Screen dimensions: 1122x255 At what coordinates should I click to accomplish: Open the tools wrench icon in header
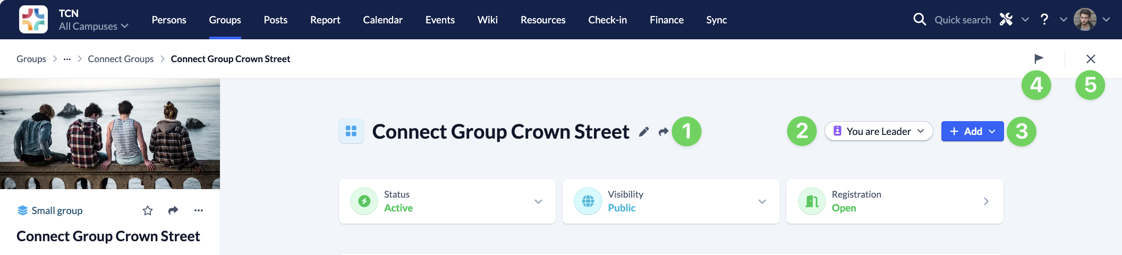pyautogui.click(x=1006, y=20)
